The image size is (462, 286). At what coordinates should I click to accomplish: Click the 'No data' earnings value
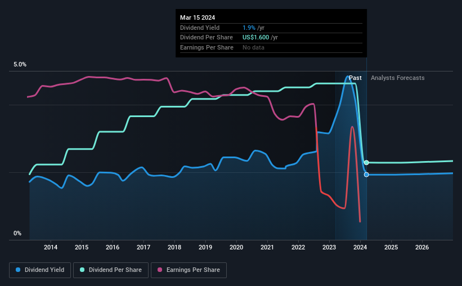tap(253, 47)
